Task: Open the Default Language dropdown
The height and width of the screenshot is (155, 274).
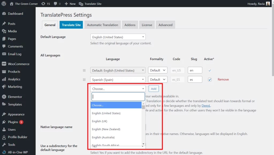Action: click(118, 37)
